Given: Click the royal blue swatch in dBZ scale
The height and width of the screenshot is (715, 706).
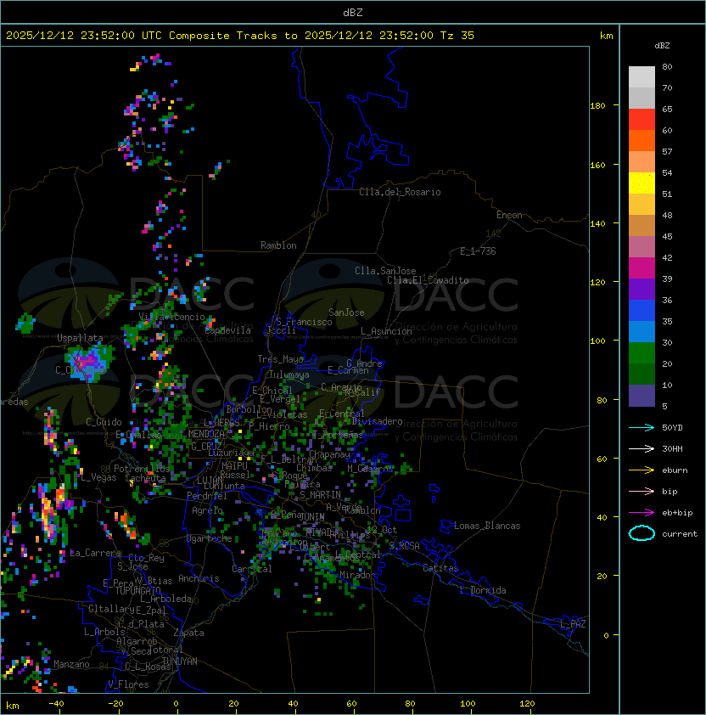Looking at the screenshot, I should point(642,311).
